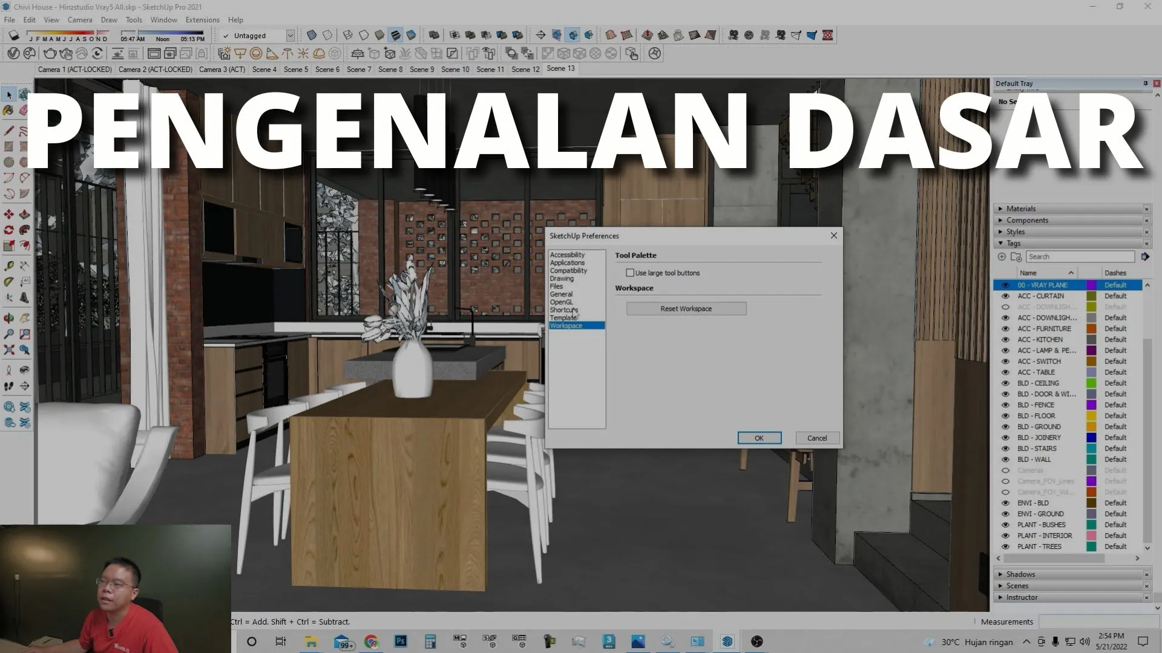
Task: Select Shaded With Textures style icon
Action: tap(395, 35)
